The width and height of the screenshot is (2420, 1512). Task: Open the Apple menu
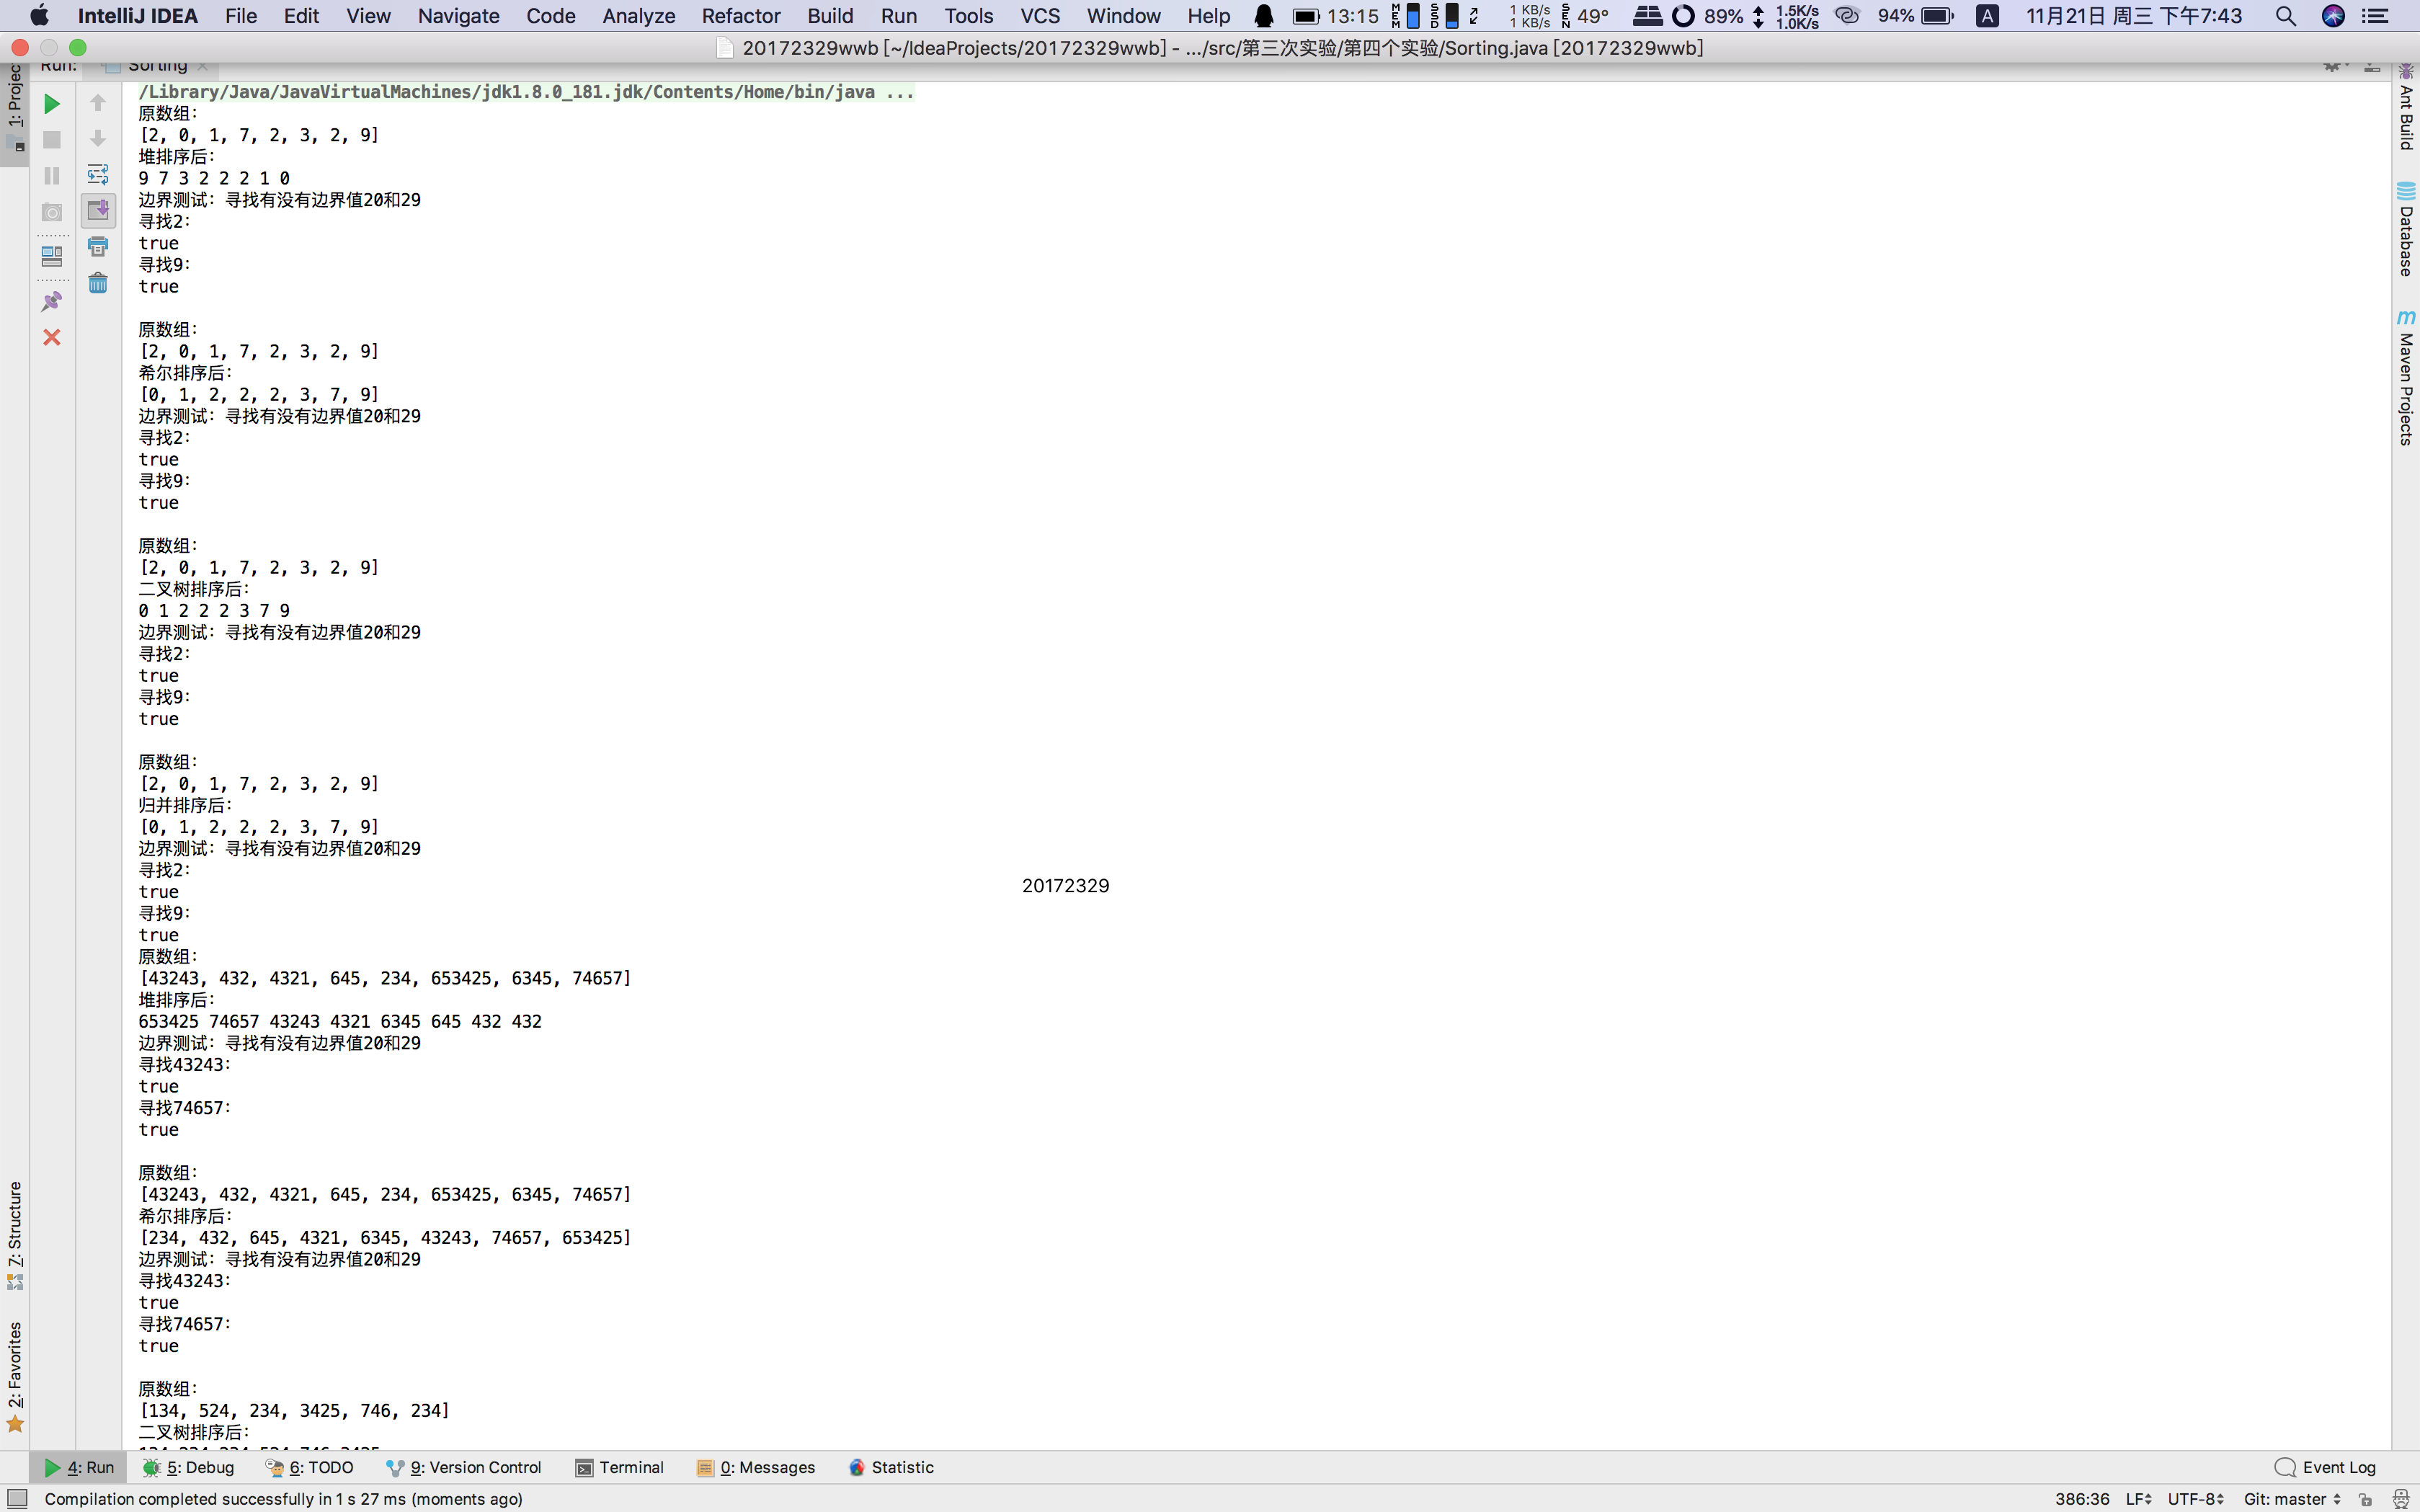pyautogui.click(x=39, y=15)
